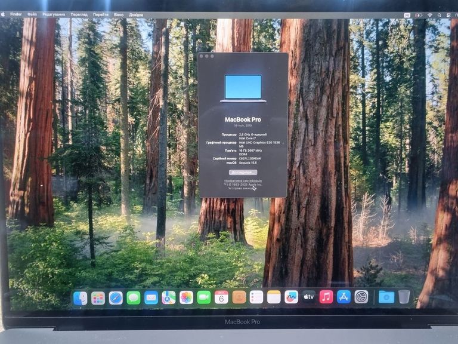
Task: Open the Apple menu logo
Action: pos(3,14)
